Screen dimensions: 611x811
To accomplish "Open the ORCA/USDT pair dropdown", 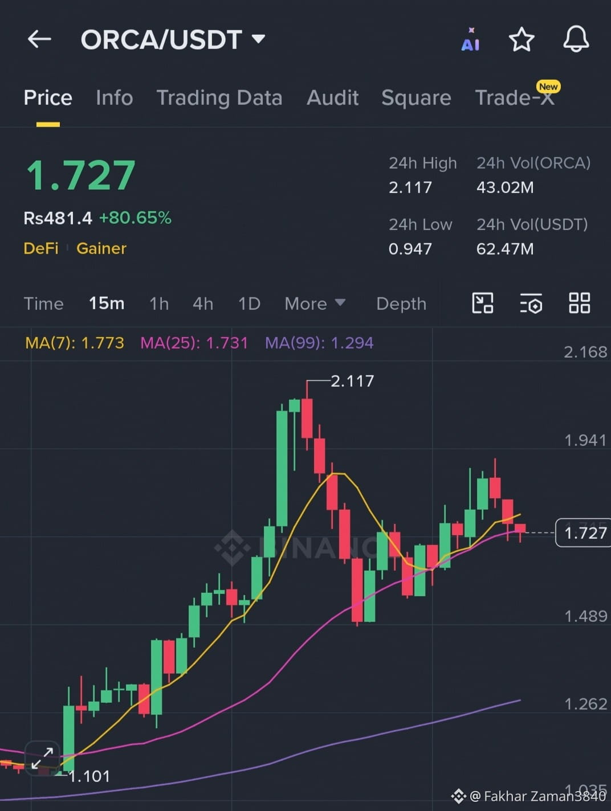I will tap(173, 39).
